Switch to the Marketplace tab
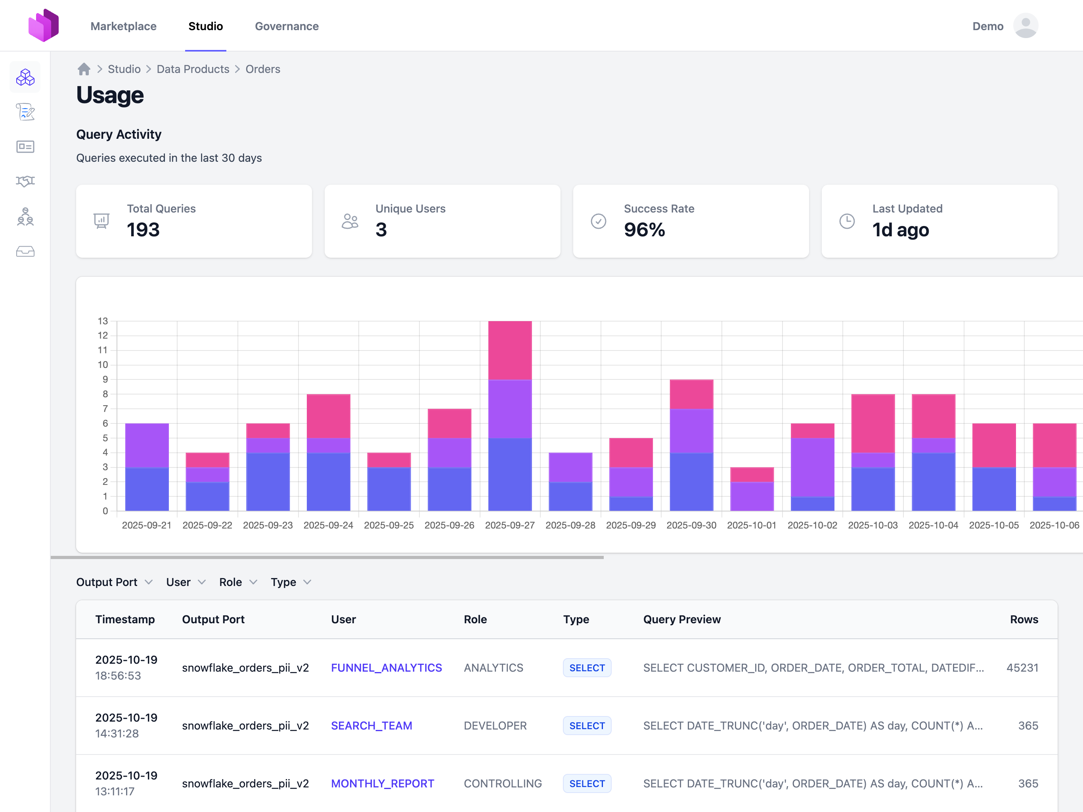The width and height of the screenshot is (1083, 812). 123,26
